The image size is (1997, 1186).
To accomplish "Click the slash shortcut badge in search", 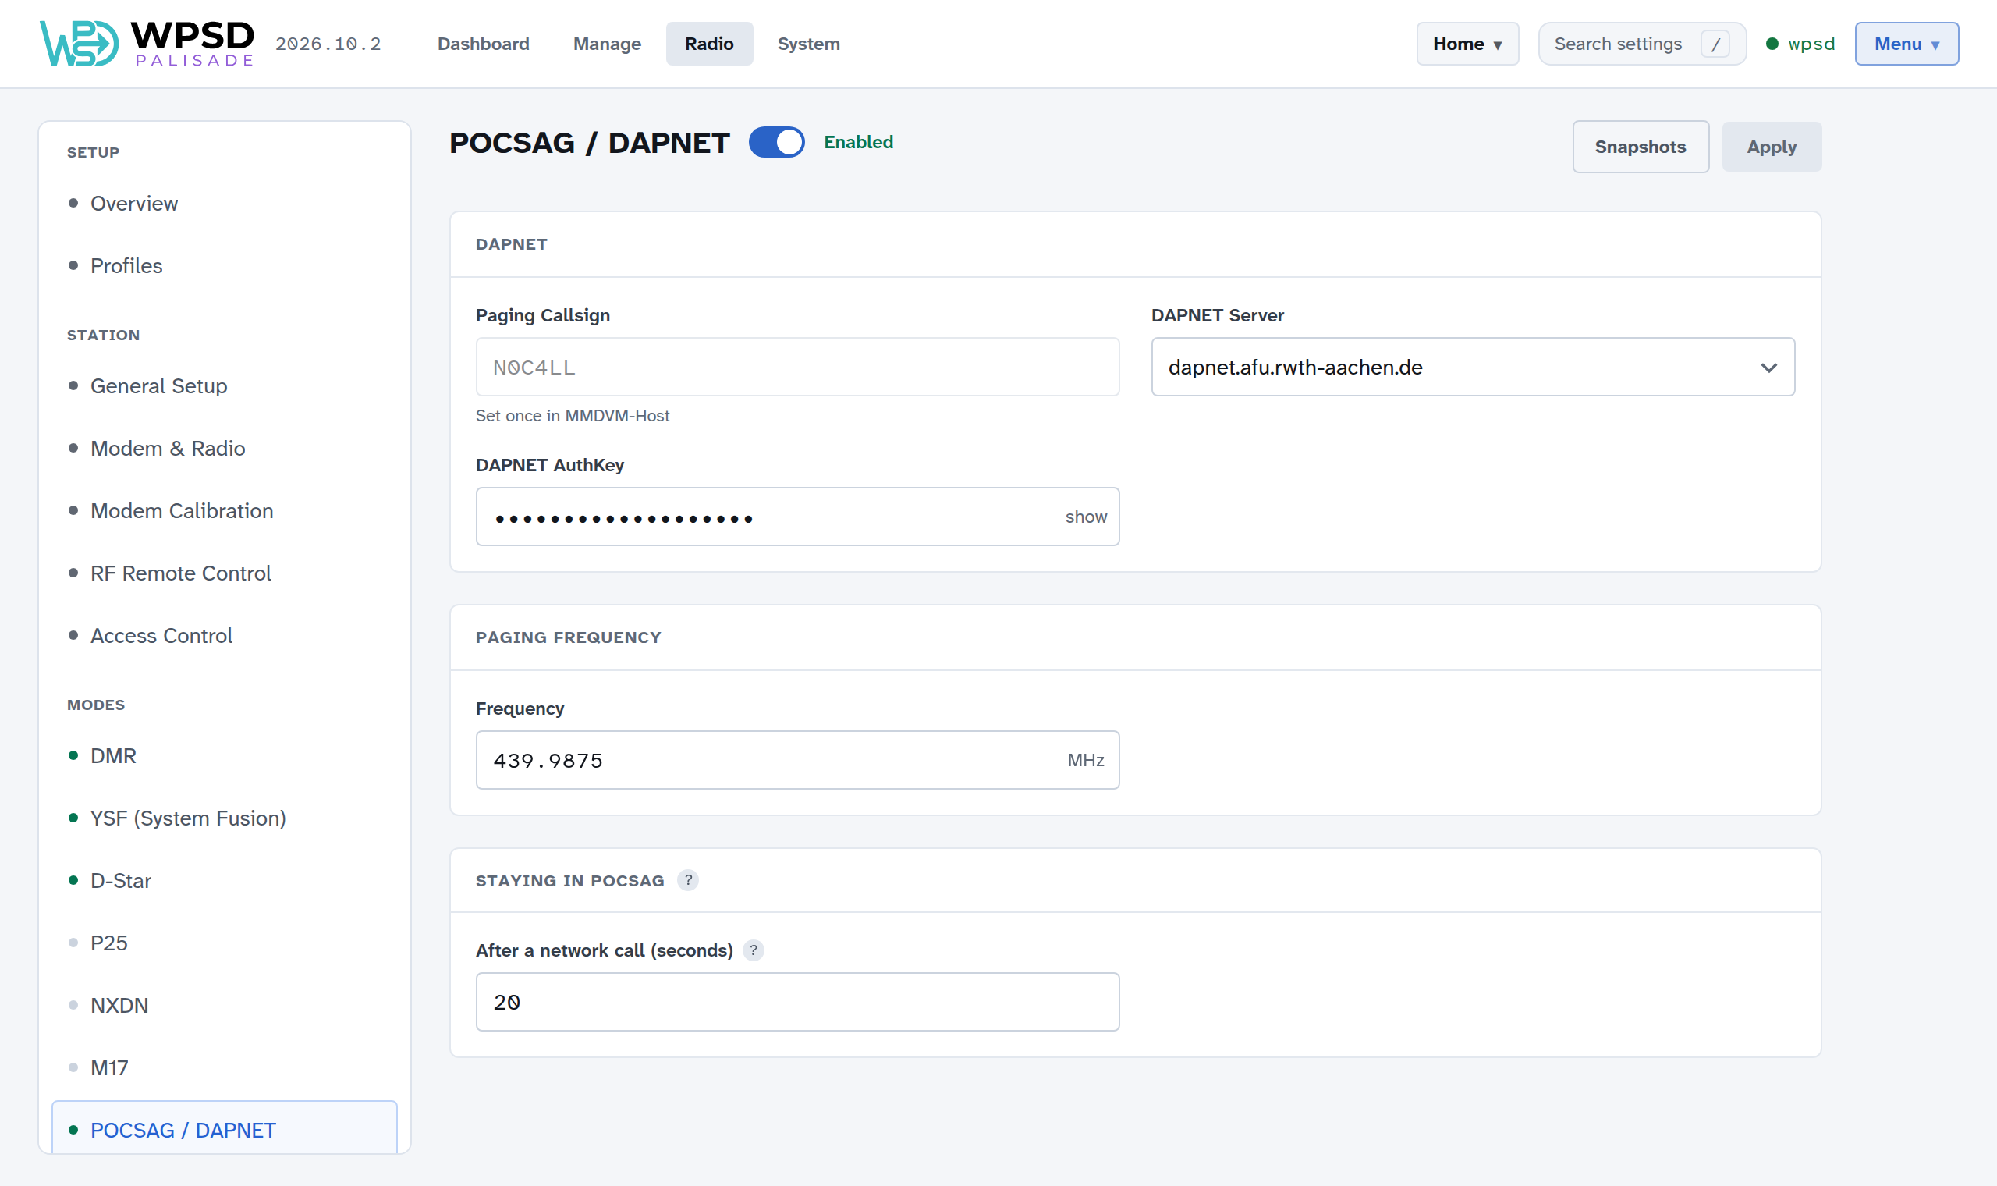I will pyautogui.click(x=1715, y=44).
